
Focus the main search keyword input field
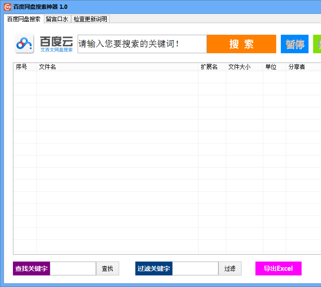point(142,44)
